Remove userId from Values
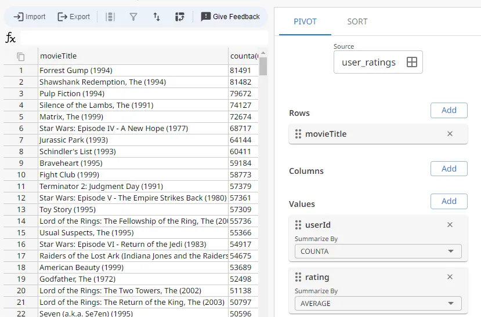Viewport: 481px width, 317px height. click(x=450, y=225)
